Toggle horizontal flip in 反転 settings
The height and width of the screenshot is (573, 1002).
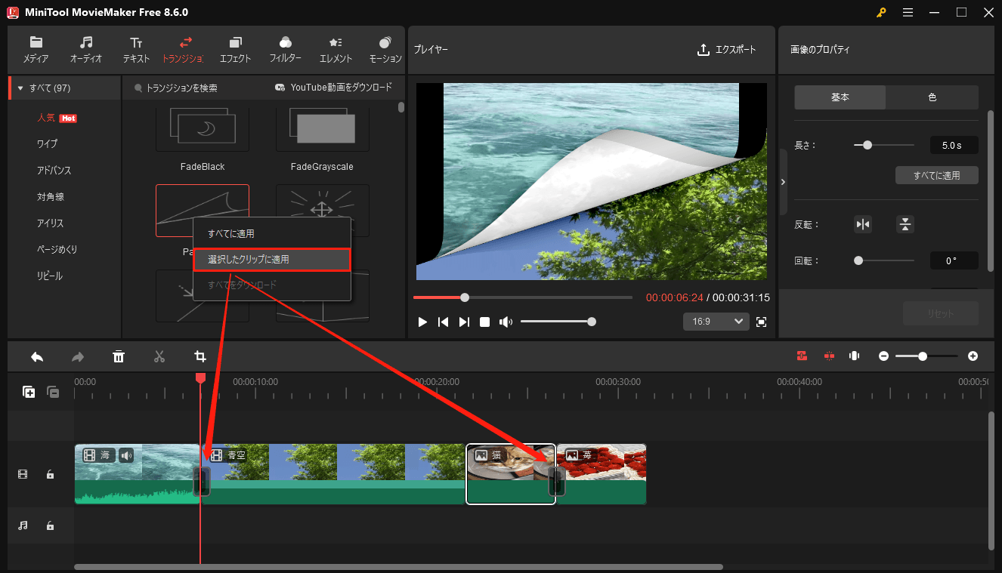(863, 224)
